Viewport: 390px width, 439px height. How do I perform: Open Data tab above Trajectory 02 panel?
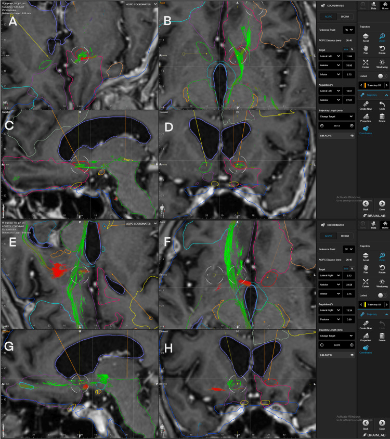(x=373, y=225)
